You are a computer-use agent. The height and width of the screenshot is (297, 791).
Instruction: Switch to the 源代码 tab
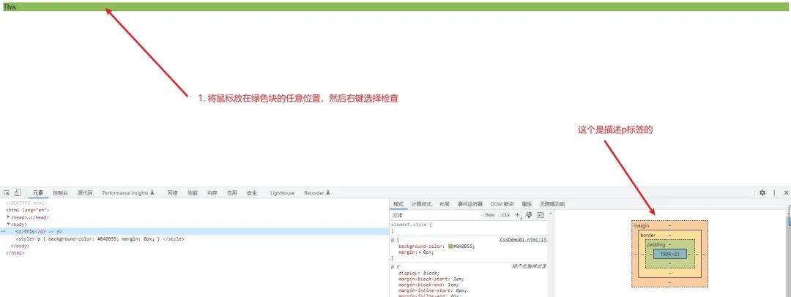pyautogui.click(x=85, y=192)
